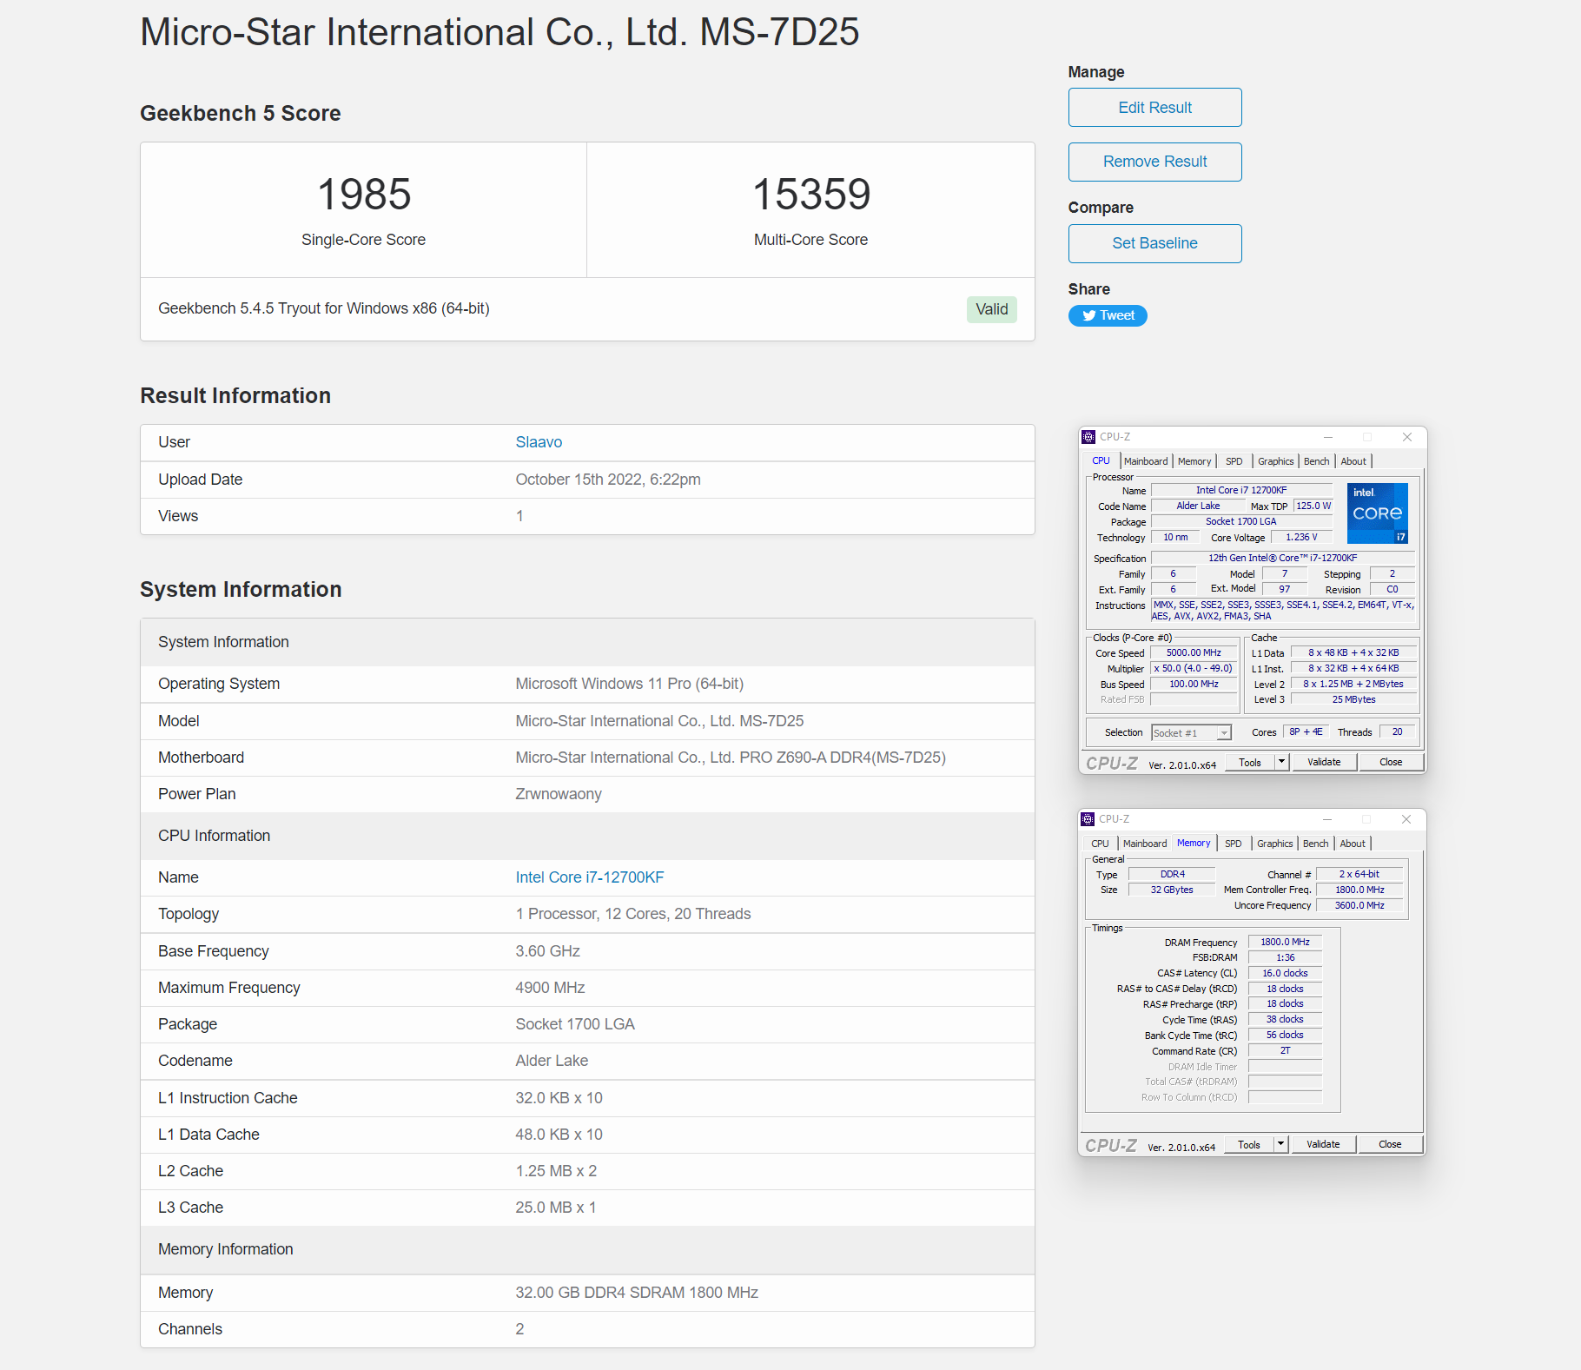Select CPU tab in lower CPU-Z window

coord(1100,844)
